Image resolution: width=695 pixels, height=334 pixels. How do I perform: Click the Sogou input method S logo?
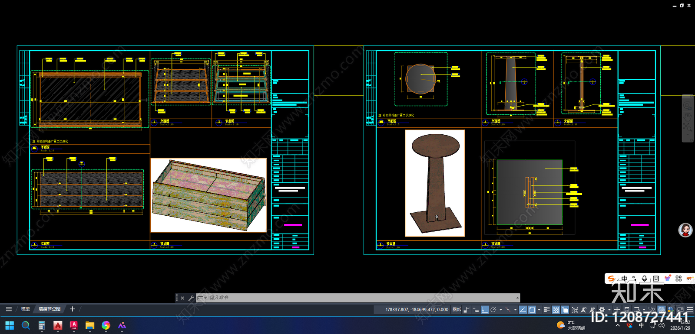(611, 279)
